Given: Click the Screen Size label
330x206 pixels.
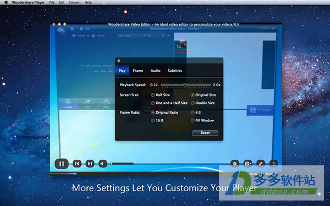Looking at the screenshot, I should tap(129, 95).
